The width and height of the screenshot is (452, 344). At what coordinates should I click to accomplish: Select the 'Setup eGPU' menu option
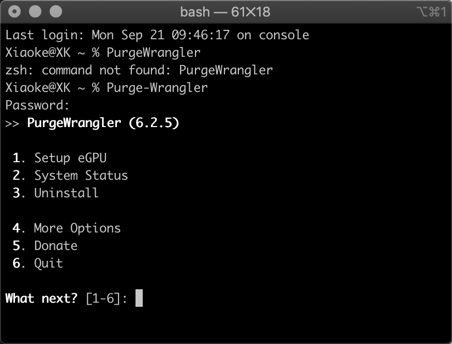70,158
